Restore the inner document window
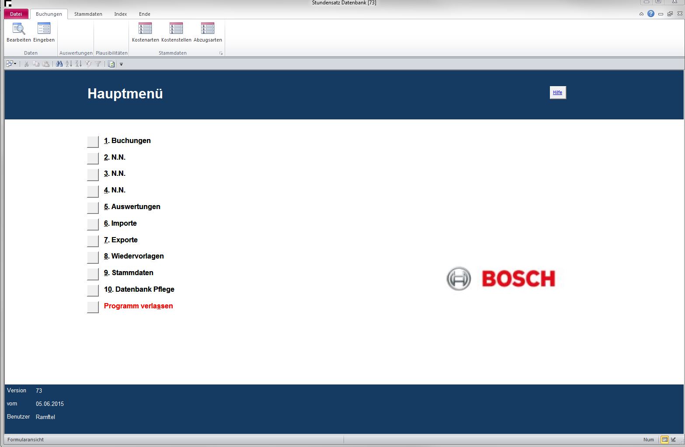The height and width of the screenshot is (447, 685). (x=670, y=14)
